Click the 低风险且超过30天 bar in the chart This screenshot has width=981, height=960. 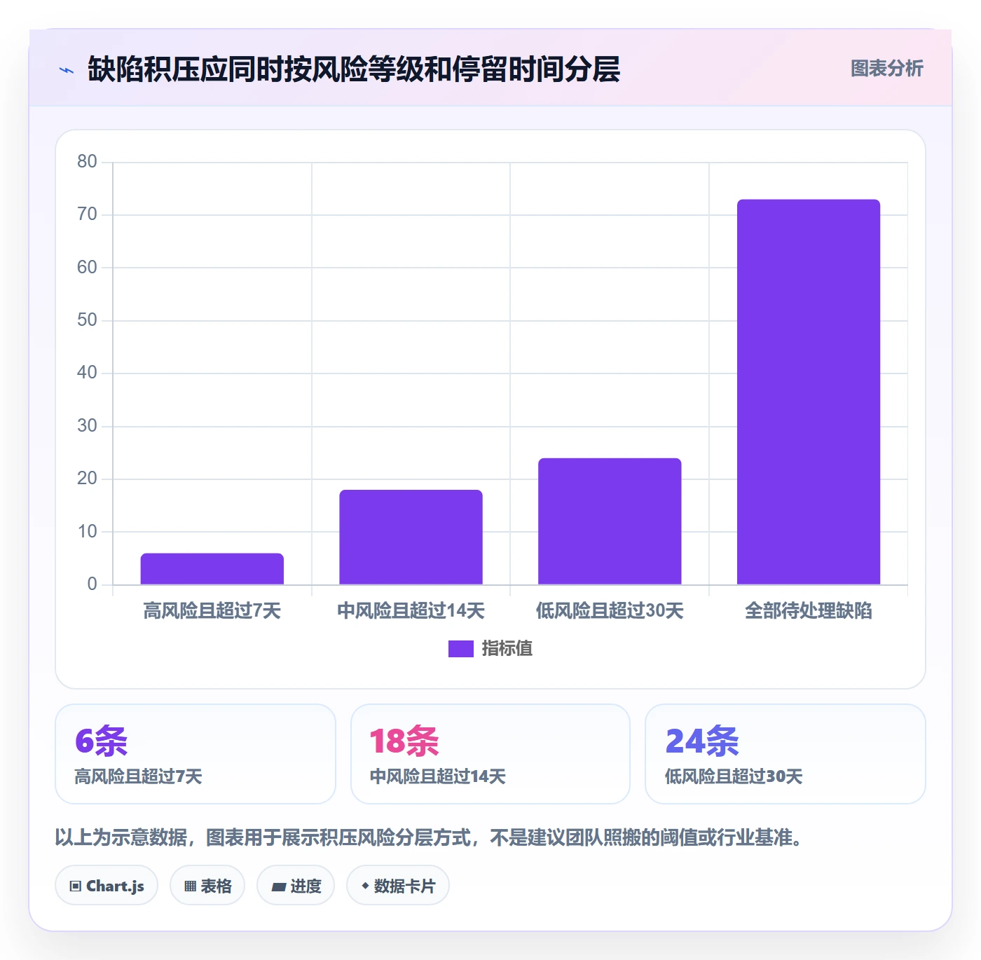(x=610, y=521)
